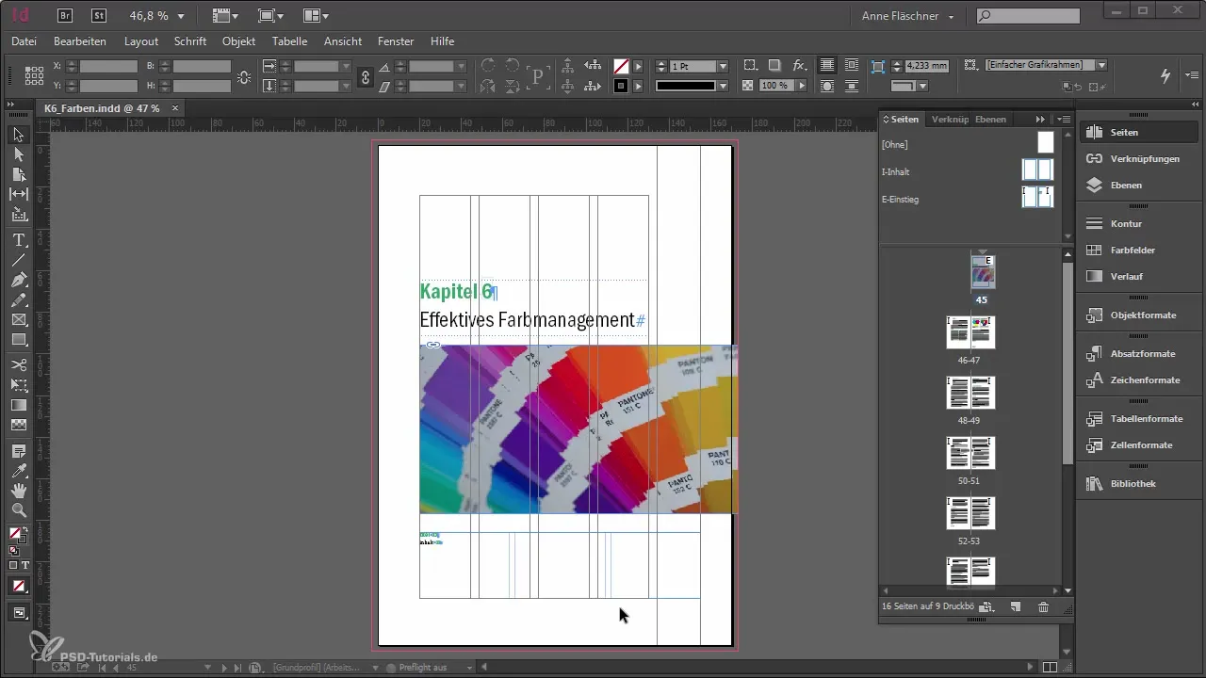
Task: Open the Absatzformate panel
Action: tap(1138, 353)
